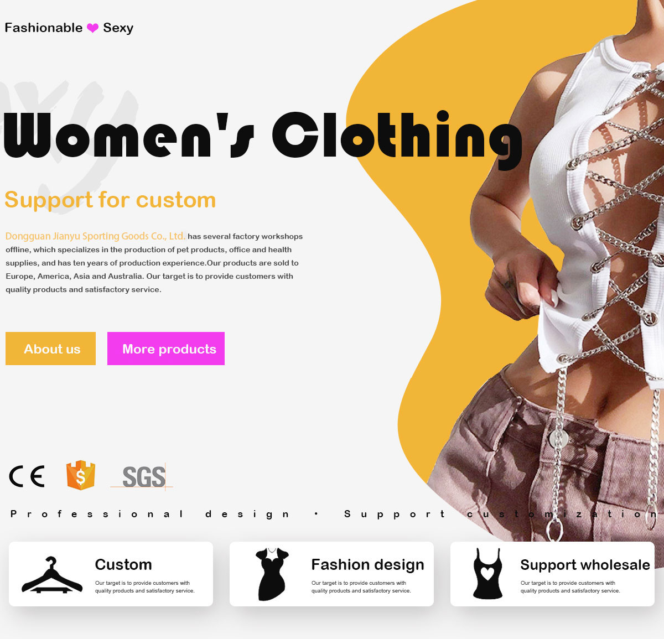Click the description under Fashion design
This screenshot has height=639, width=664.
point(361,587)
